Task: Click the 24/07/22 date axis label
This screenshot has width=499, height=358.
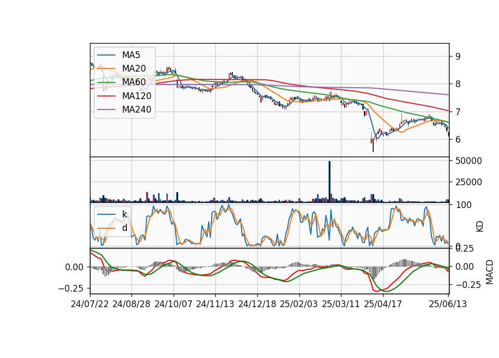Action: 90,304
